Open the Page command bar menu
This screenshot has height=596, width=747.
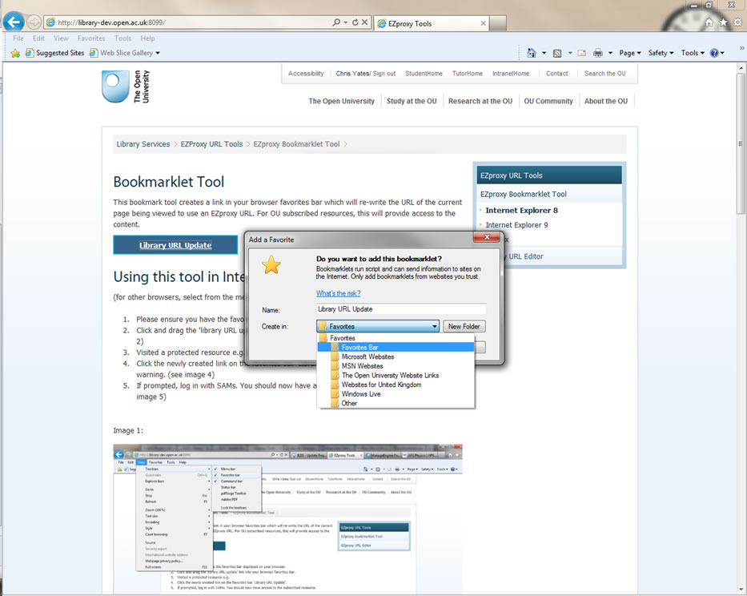[x=630, y=53]
